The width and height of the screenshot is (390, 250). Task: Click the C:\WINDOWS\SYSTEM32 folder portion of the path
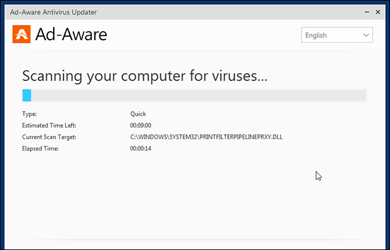tap(164, 137)
